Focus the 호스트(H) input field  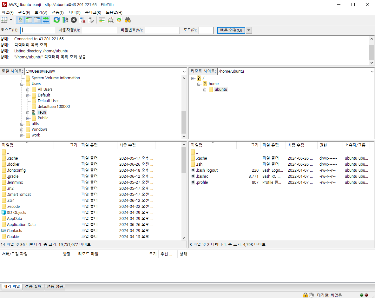[38, 30]
